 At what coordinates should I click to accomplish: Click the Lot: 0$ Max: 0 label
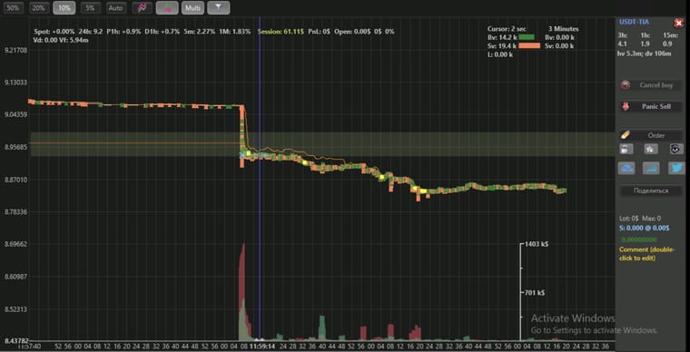coord(640,219)
